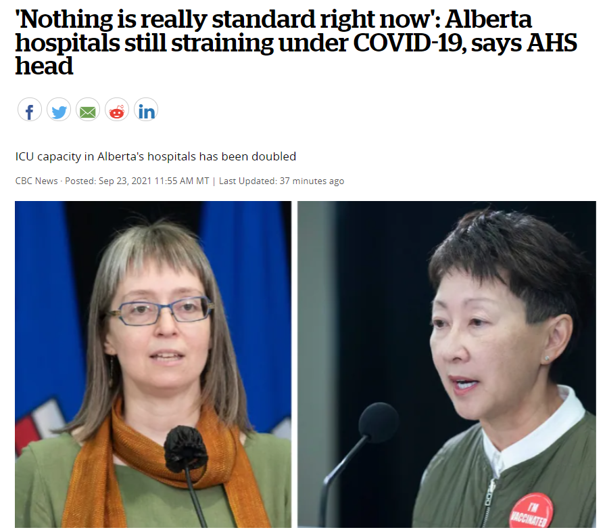
Task: Click the word 'COVID-19' in the headline
Action: [x=410, y=43]
